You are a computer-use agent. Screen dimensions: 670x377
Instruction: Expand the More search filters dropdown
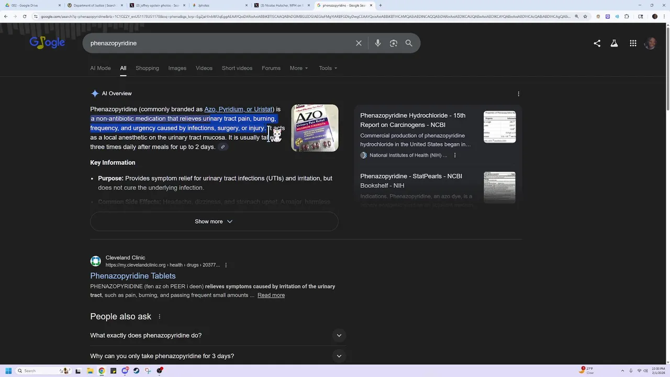[299, 68]
